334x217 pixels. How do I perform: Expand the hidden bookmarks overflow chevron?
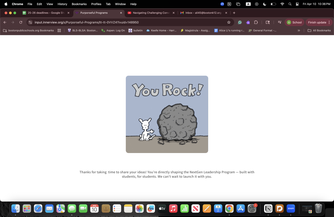pyautogui.click(x=299, y=31)
